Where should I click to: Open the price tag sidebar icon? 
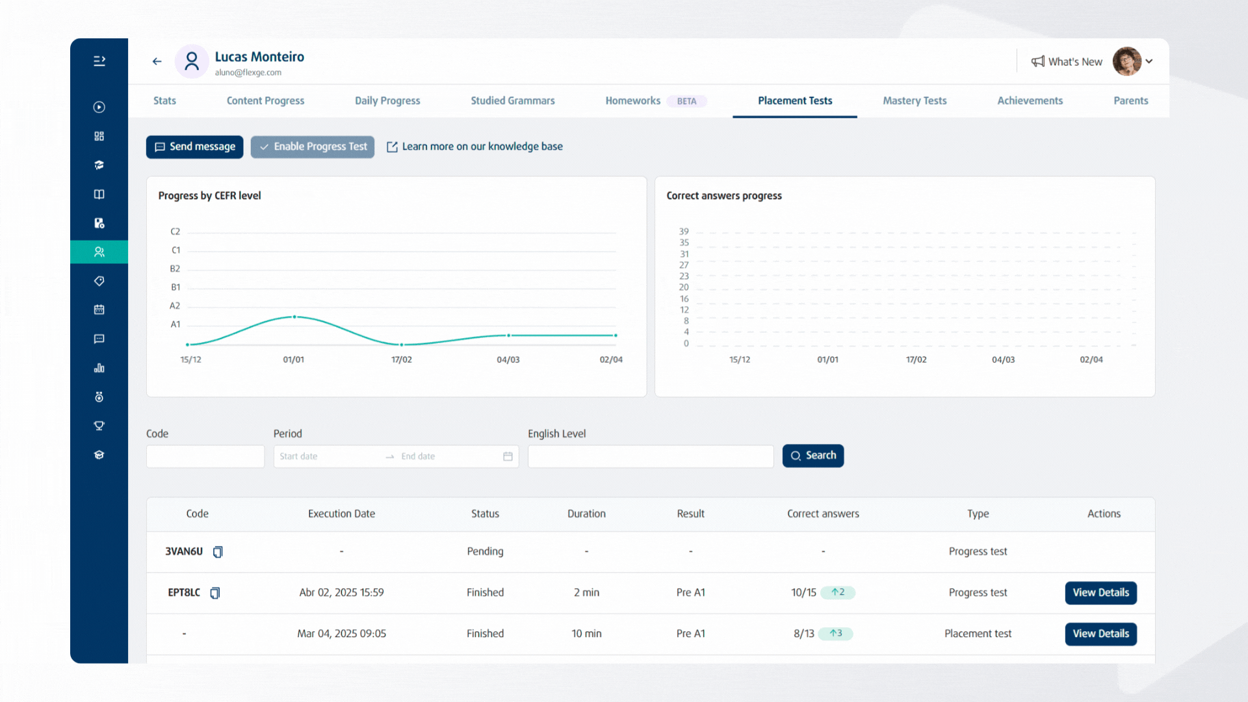99,281
